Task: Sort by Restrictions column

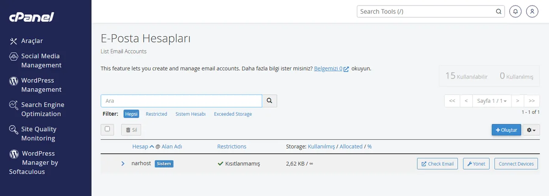Action: point(231,147)
